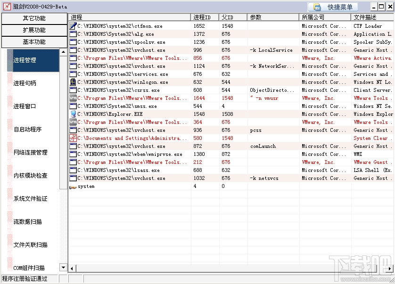Click the icon of VMware process 856

tap(73, 58)
